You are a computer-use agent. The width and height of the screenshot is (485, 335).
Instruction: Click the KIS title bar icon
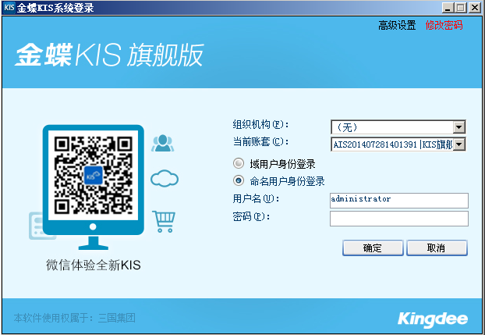tap(9, 7)
